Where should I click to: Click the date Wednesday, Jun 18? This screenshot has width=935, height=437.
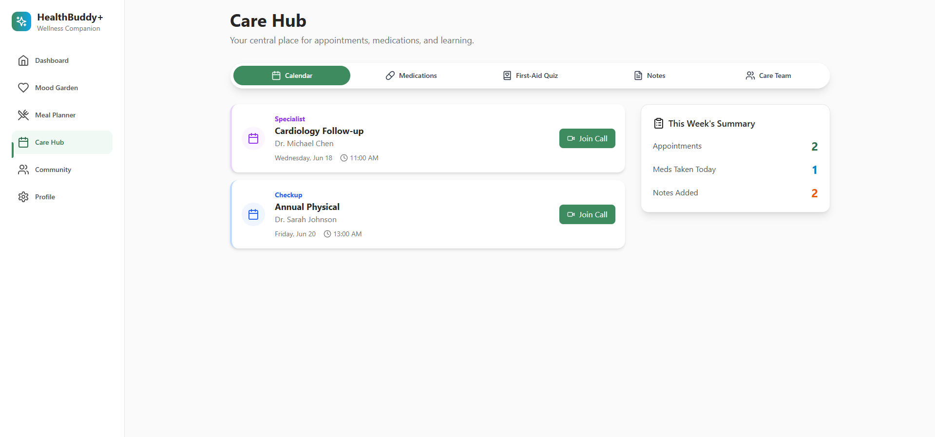pyautogui.click(x=304, y=158)
